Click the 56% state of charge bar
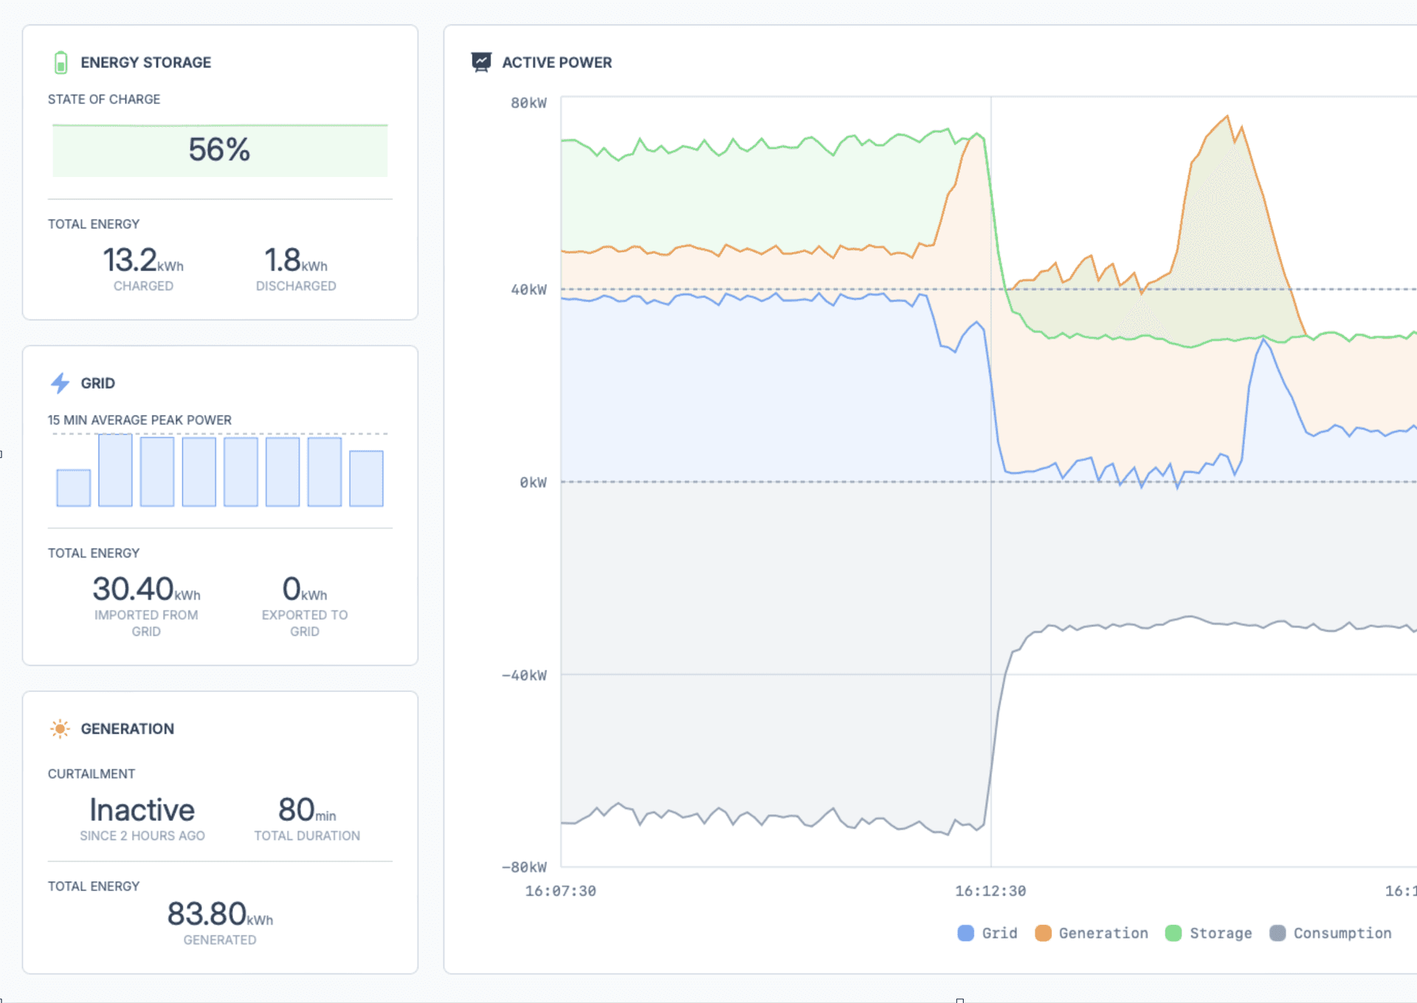1417x1003 pixels. click(220, 150)
